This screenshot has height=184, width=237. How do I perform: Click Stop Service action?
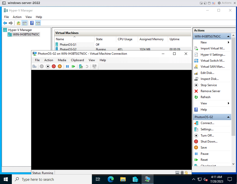209,85
